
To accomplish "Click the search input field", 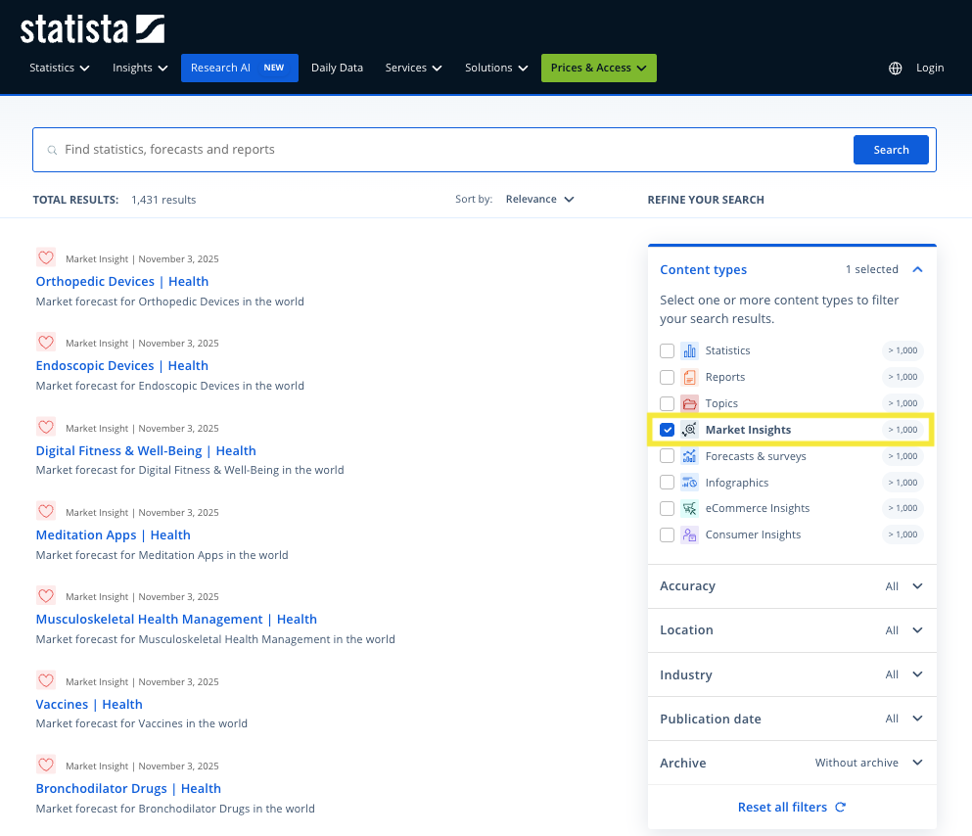I will coord(450,150).
